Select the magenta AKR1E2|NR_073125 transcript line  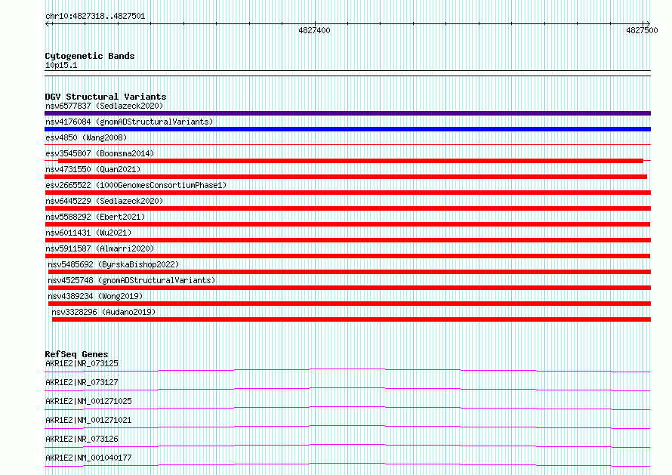pyautogui.click(x=347, y=370)
